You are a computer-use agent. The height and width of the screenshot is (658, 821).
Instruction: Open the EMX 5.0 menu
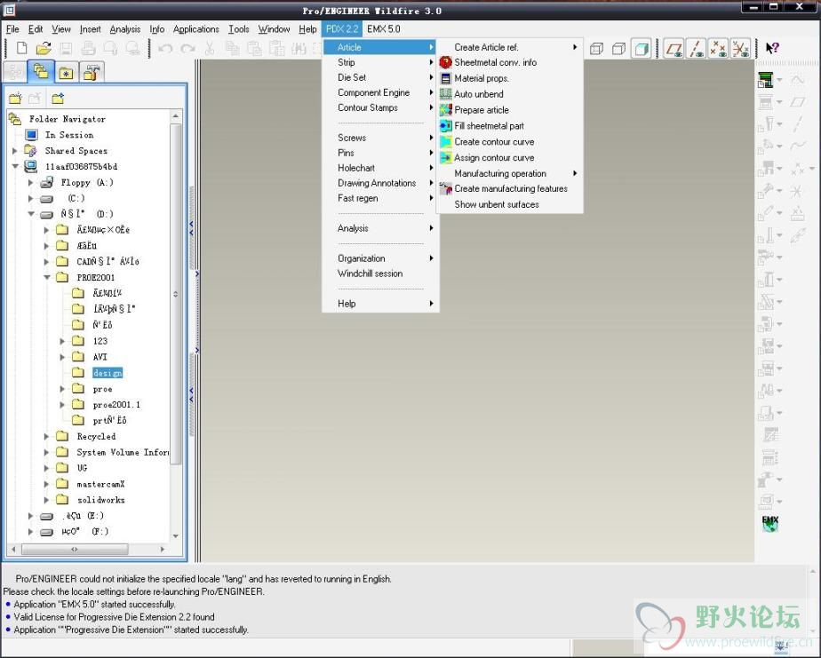pos(383,29)
